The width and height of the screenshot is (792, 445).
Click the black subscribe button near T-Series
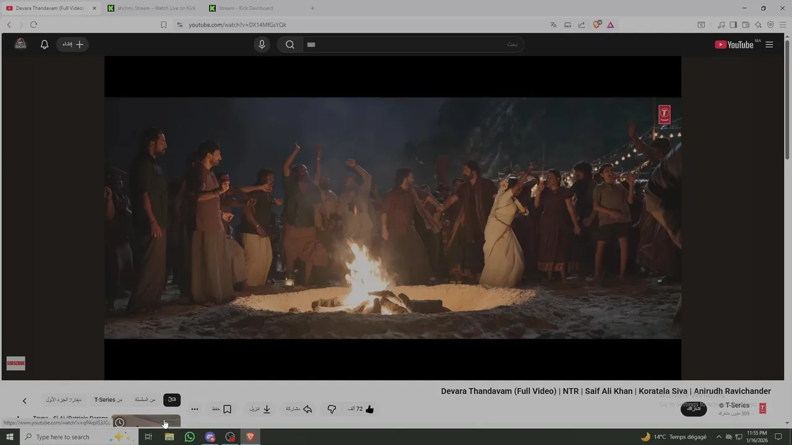(x=694, y=409)
